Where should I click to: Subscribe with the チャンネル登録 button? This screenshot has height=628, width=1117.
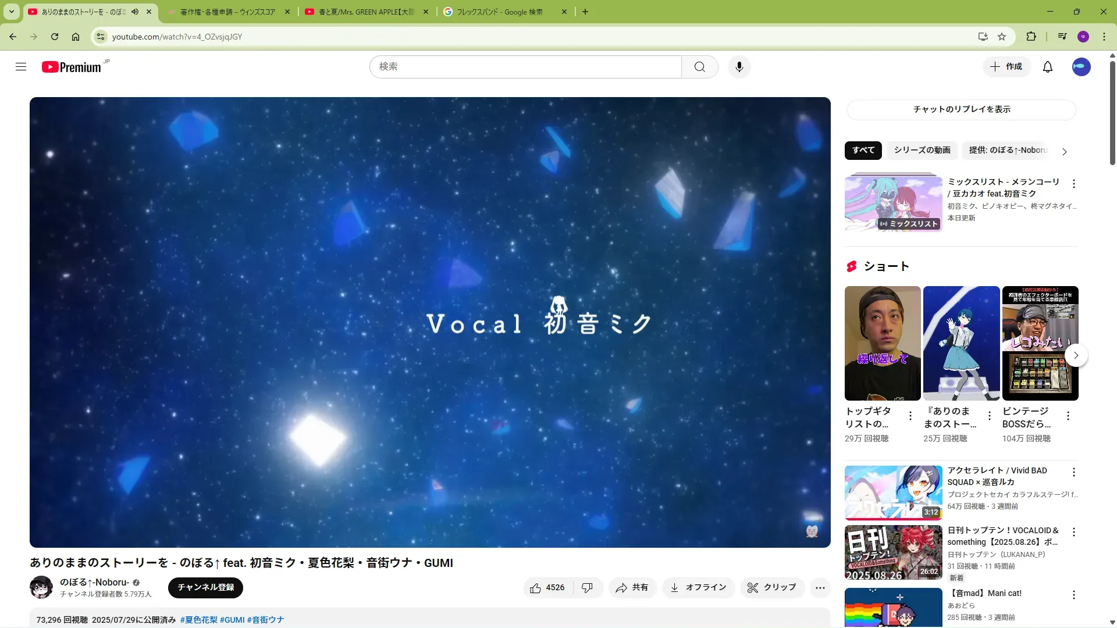click(205, 587)
